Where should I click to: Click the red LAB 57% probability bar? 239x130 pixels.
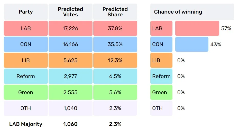tap(197, 28)
